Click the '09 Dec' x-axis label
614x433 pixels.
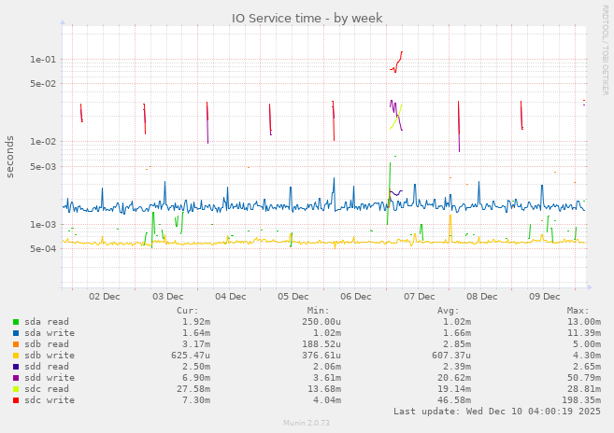pyautogui.click(x=545, y=297)
